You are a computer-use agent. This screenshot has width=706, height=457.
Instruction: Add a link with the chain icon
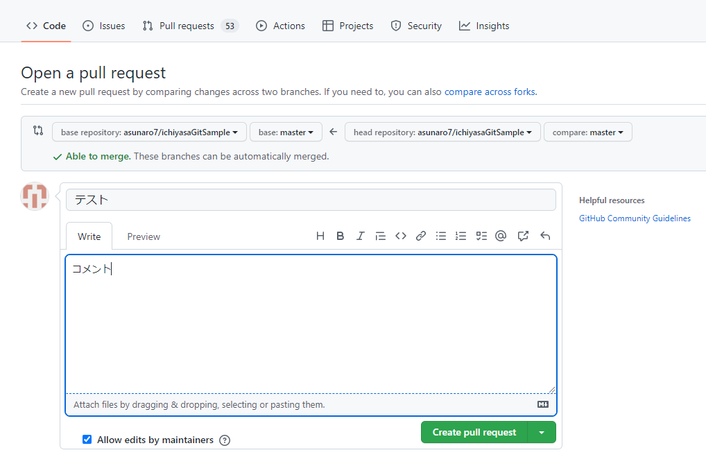click(420, 236)
